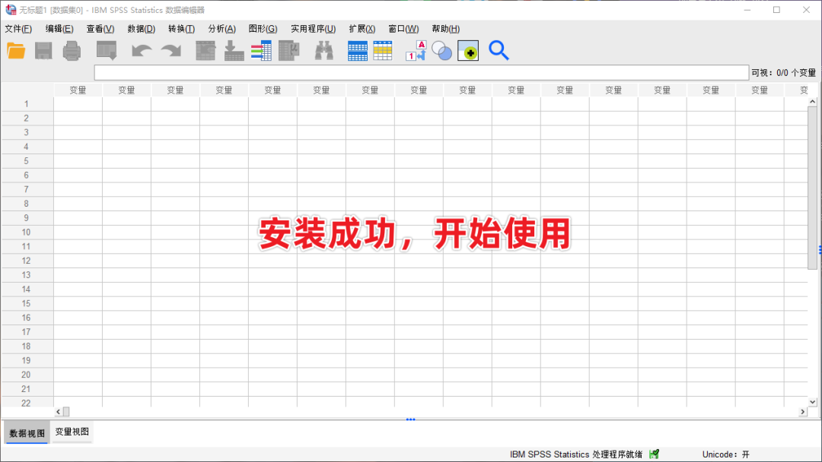Click the SPSS app icon in title bar
Image resolution: width=822 pixels, height=462 pixels.
pos(11,10)
